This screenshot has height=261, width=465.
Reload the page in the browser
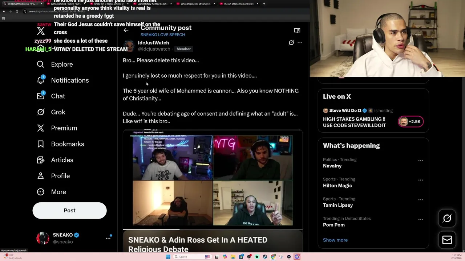[17, 11]
